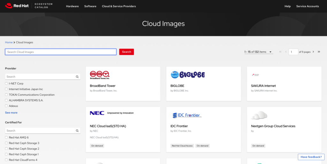
Task: Click the NEC logo image
Action: 112,113
